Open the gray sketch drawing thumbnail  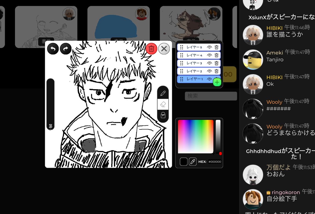point(46,27)
